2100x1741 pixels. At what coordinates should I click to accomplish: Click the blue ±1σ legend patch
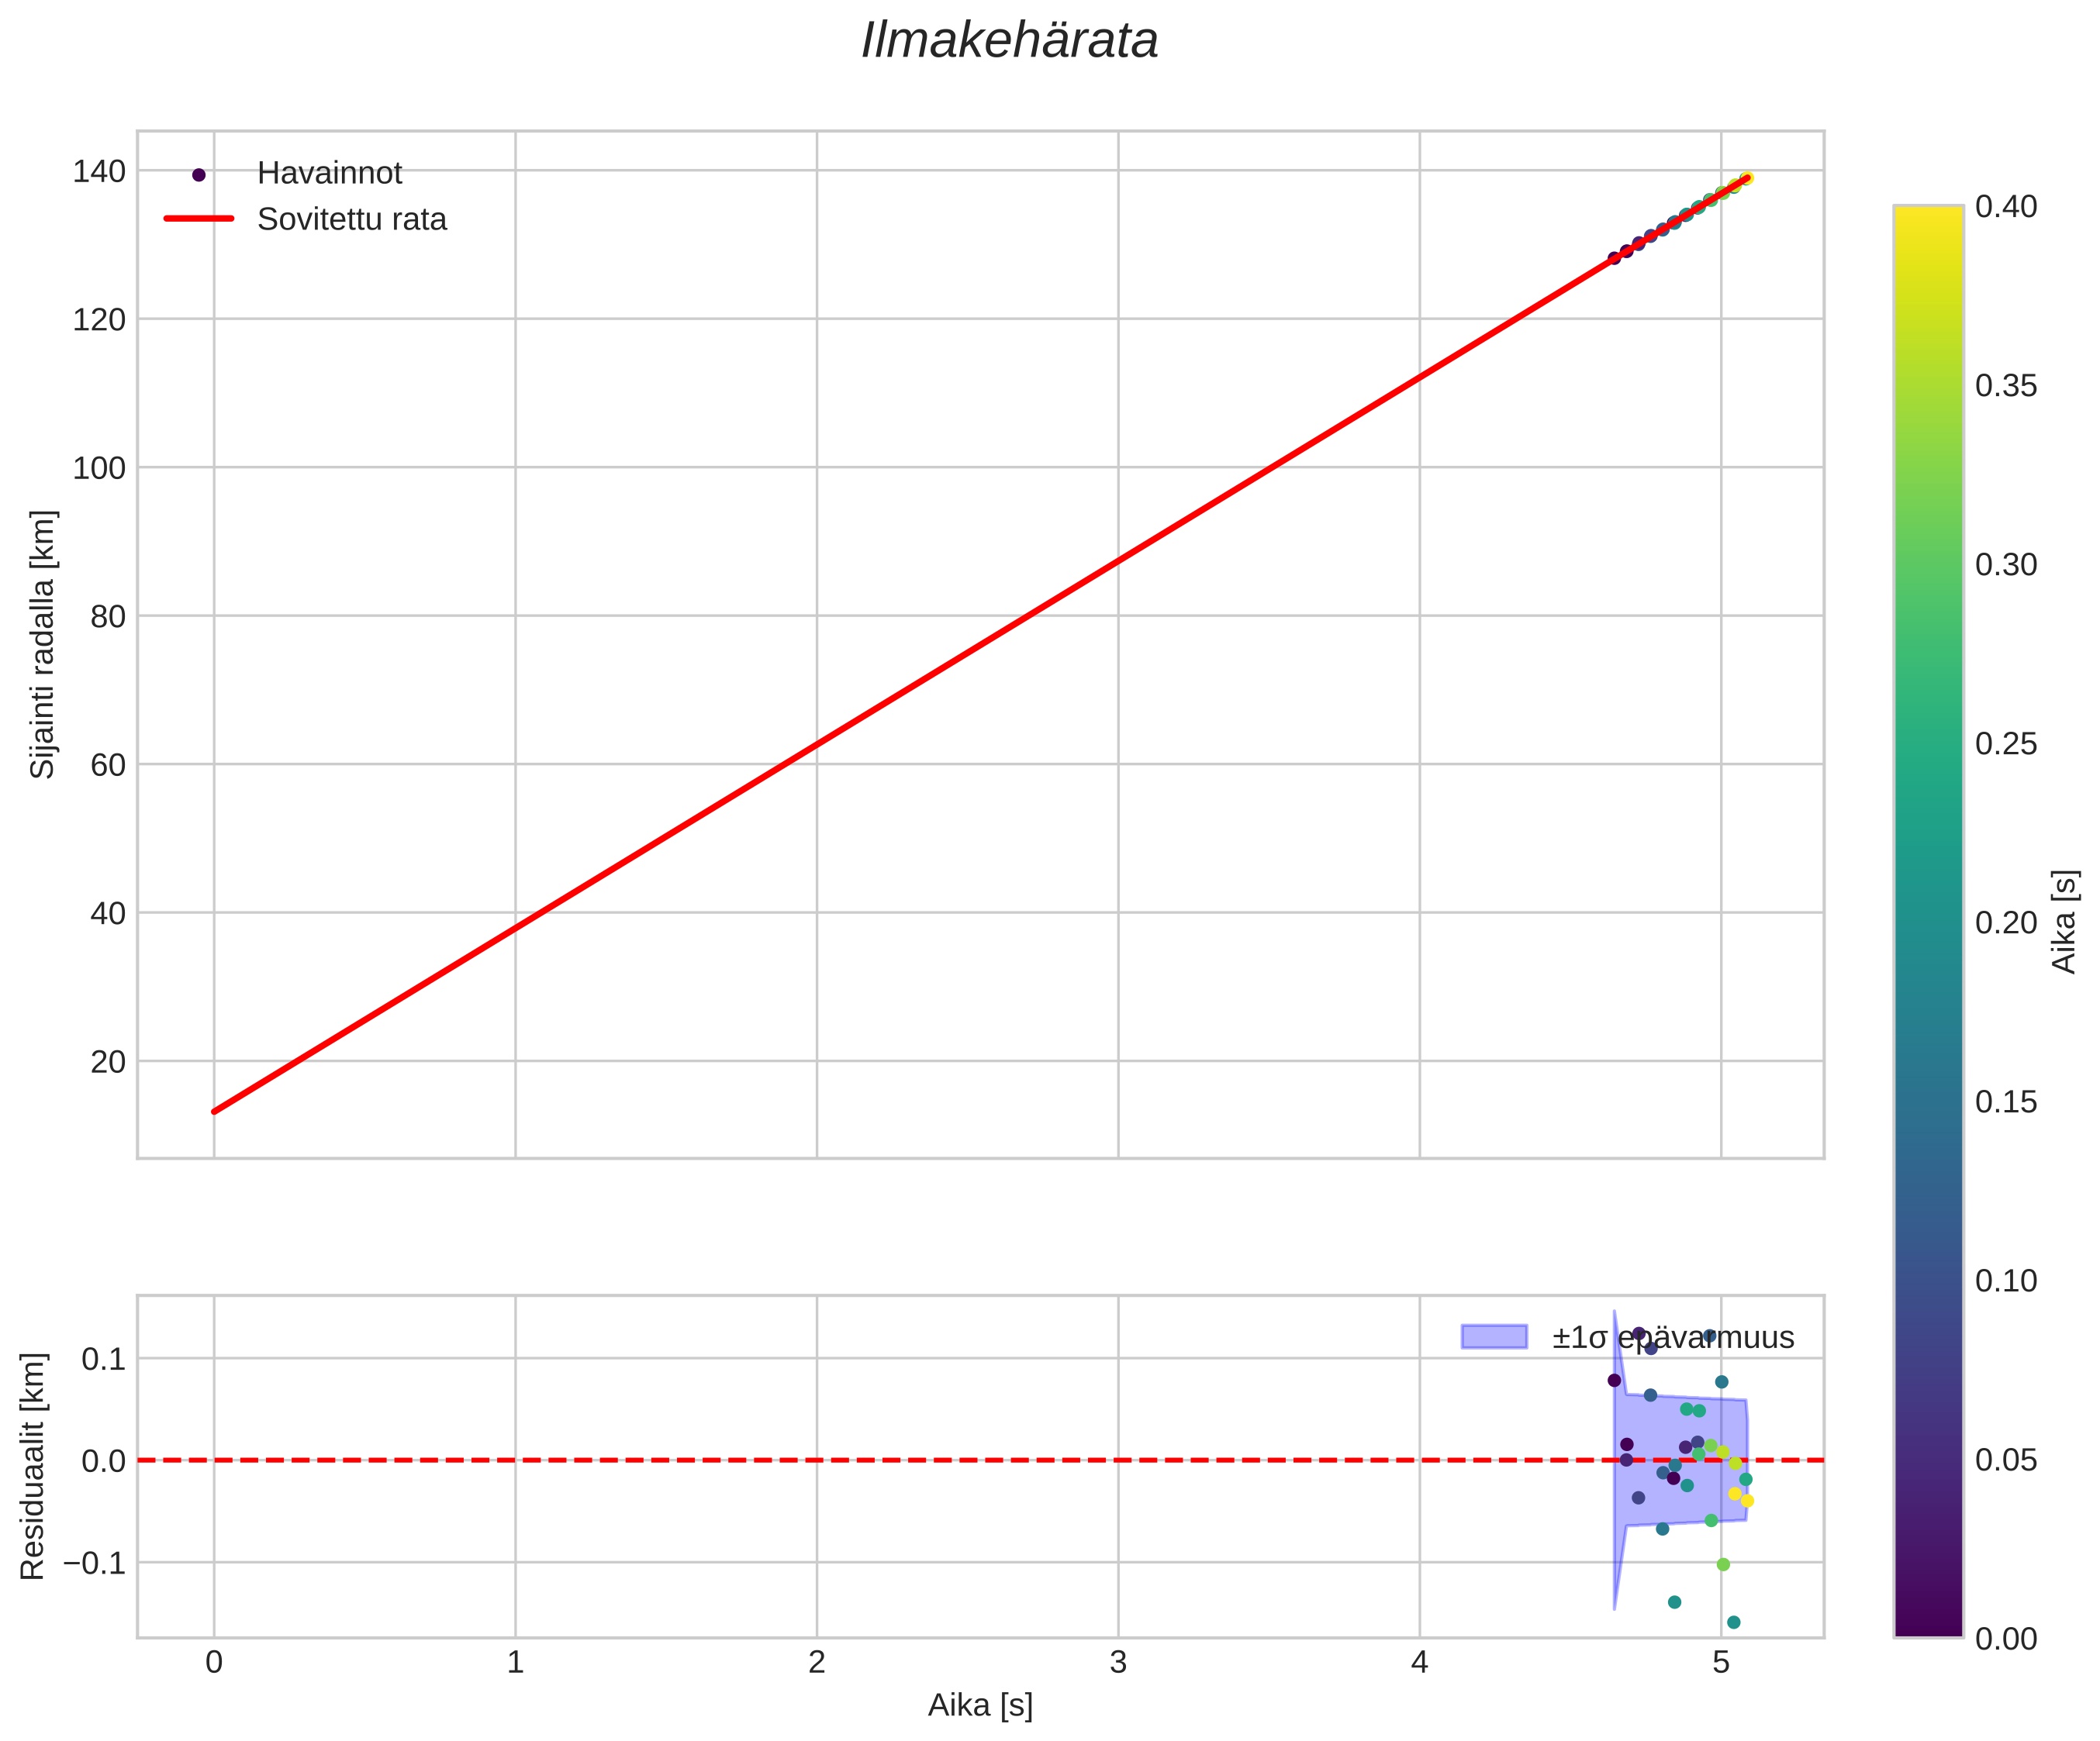click(1494, 1337)
